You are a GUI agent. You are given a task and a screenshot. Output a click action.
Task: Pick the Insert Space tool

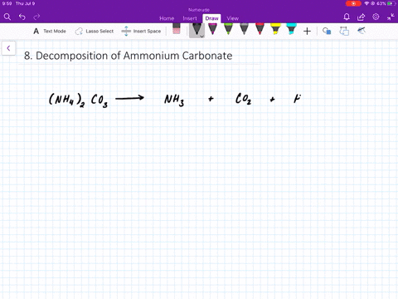click(x=141, y=32)
